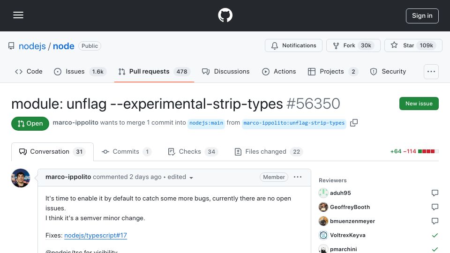Open the Pull requests tab
This screenshot has height=253, width=450.
pos(154,71)
